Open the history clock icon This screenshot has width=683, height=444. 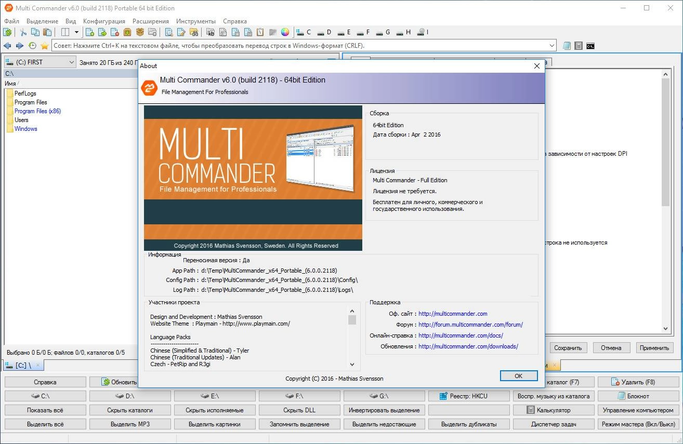tap(32, 46)
